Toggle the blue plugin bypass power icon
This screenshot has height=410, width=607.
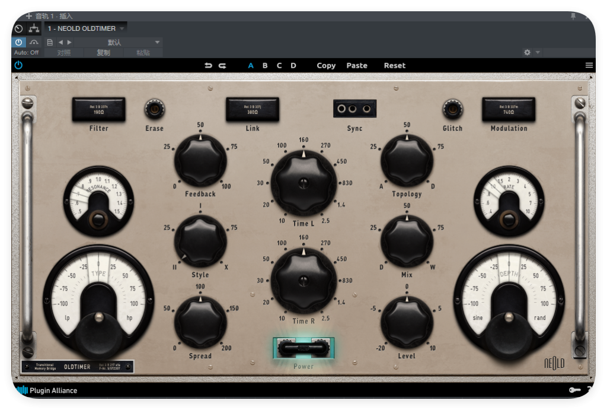click(18, 65)
